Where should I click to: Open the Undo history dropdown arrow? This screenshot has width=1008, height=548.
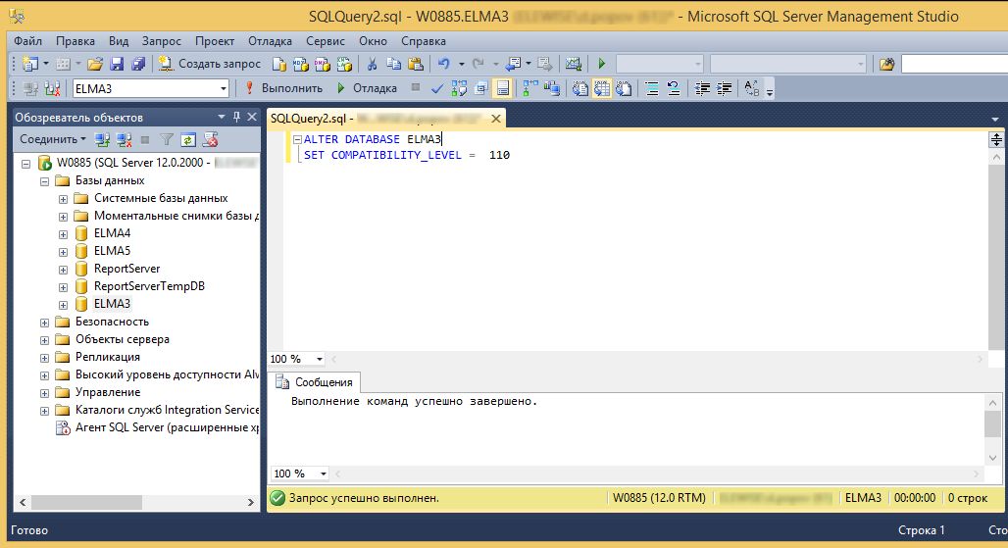[x=462, y=64]
